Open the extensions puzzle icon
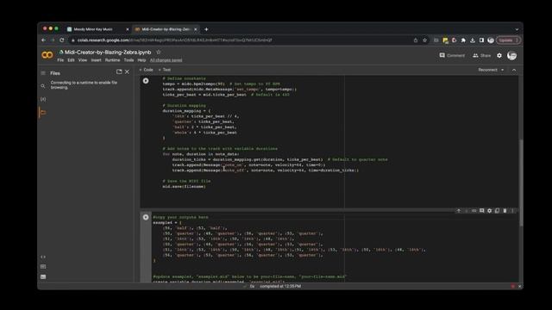552x310 pixels. click(x=463, y=40)
